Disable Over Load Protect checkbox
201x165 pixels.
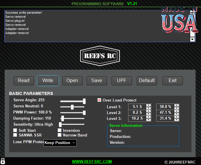[x=99, y=100]
